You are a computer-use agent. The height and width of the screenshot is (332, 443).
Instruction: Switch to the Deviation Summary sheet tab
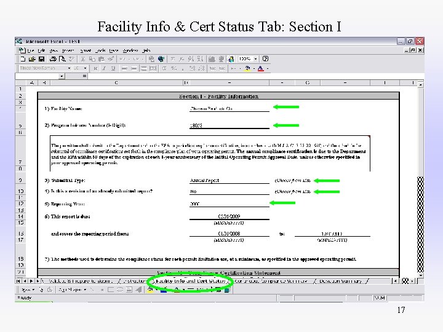[x=340, y=281]
